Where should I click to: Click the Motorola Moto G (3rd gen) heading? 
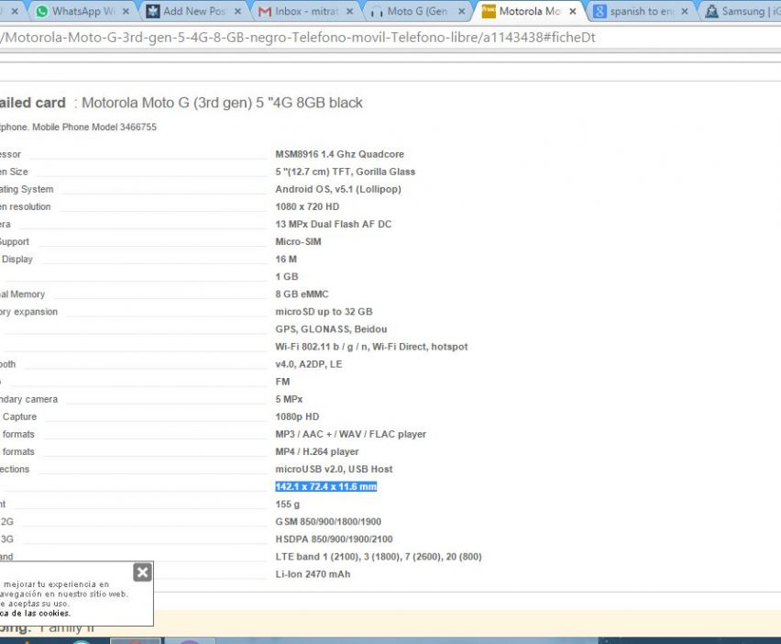click(x=222, y=103)
